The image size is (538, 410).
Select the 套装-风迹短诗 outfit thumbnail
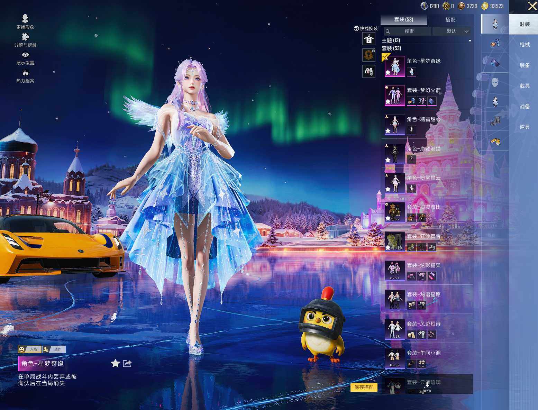point(395,329)
